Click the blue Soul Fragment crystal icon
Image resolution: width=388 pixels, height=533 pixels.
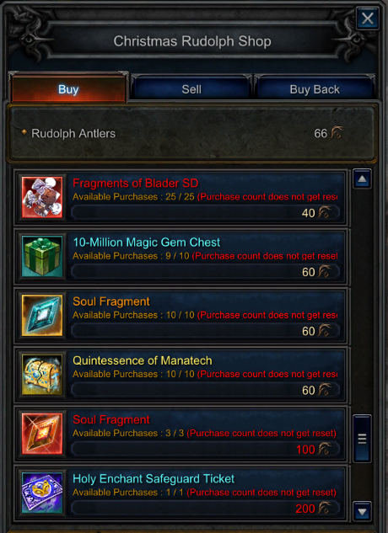click(42, 316)
